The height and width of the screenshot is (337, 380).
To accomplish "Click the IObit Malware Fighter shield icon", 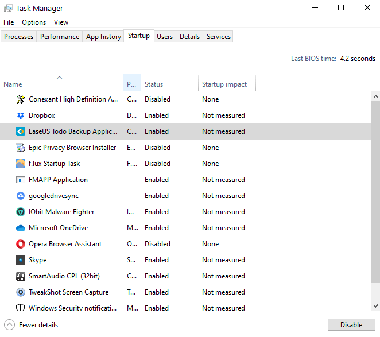I will (21, 212).
